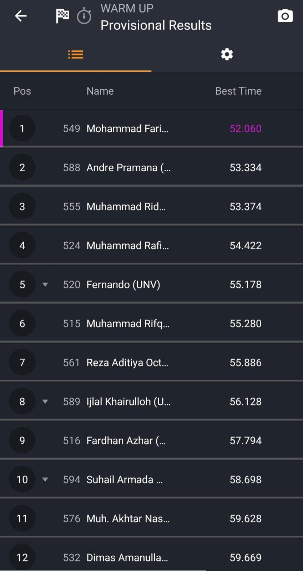Screen dimensions: 303x571
Task: Switch to the results list tab
Action: tap(76, 55)
